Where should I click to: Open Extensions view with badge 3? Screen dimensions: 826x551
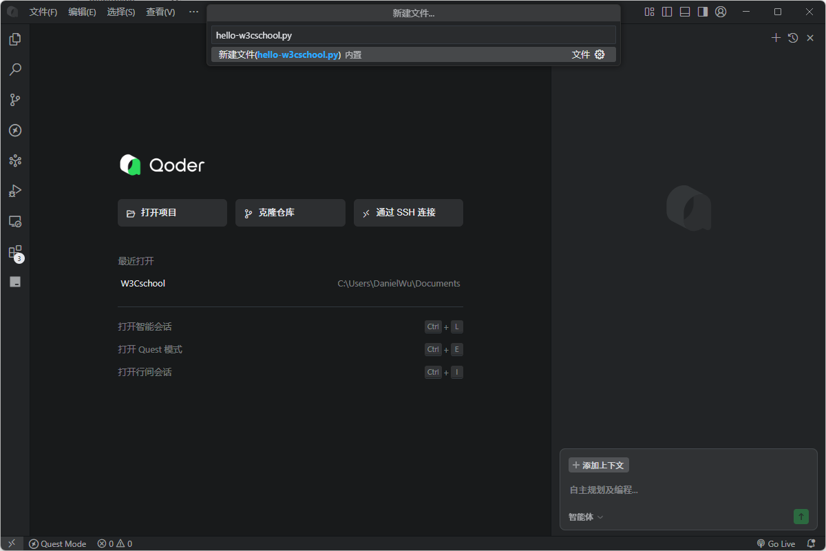point(15,253)
